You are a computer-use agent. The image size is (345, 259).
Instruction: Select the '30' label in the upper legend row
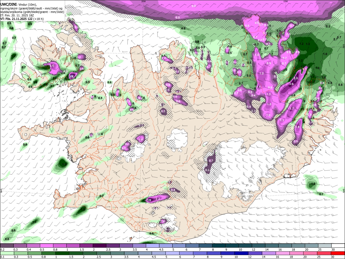point(333,250)
